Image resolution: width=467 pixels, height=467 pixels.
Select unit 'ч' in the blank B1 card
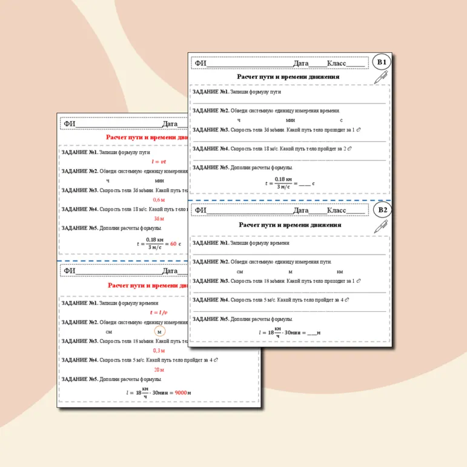[239, 120]
